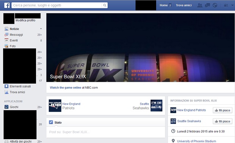235x143 pixels.
Task: Open privacy shortcuts lock icon
Action: 226,5
